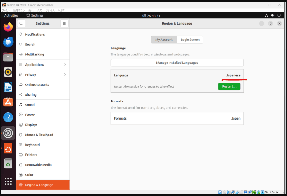Open VirtualBox ヘルプ menu

[x=61, y=10]
